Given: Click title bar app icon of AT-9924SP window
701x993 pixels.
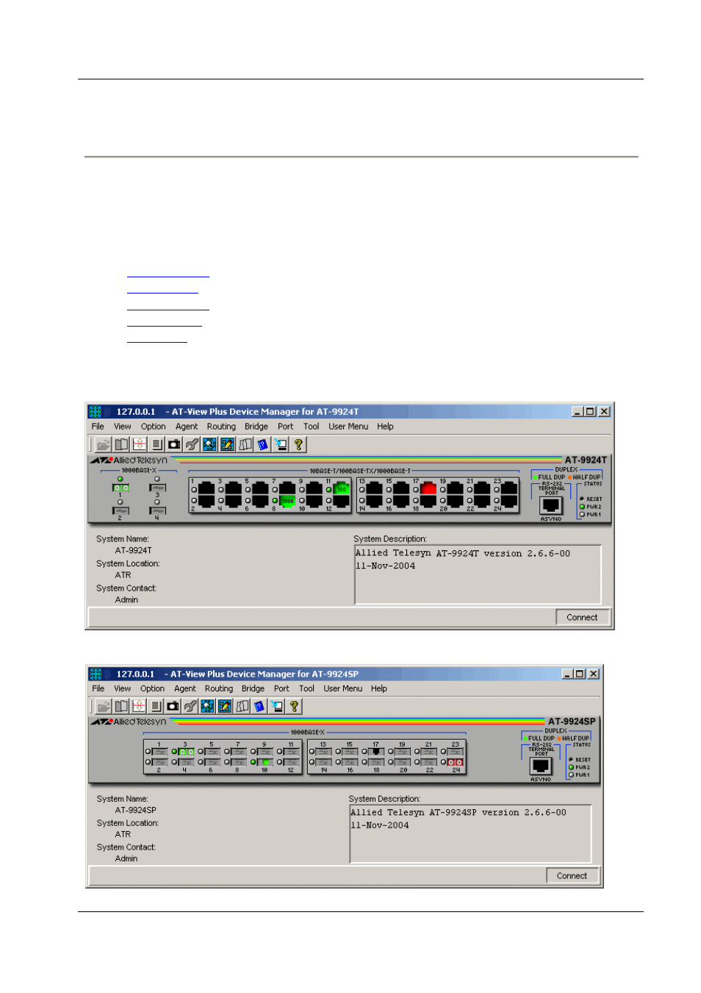Looking at the screenshot, I should click(x=96, y=674).
